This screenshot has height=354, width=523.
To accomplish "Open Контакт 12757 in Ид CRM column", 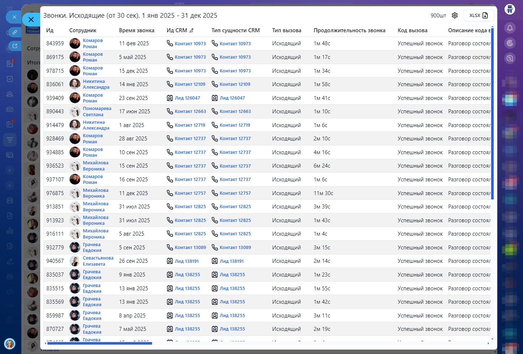I will pos(190,193).
